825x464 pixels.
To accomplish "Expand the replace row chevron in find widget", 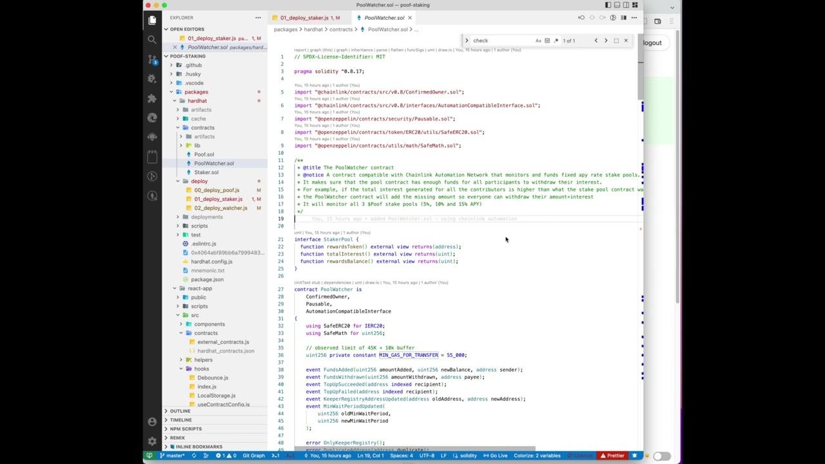I will (467, 41).
